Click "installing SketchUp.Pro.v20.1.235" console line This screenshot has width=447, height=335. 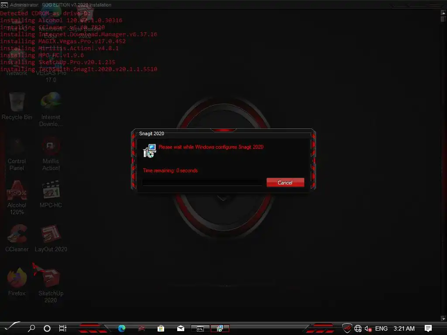pos(58,62)
